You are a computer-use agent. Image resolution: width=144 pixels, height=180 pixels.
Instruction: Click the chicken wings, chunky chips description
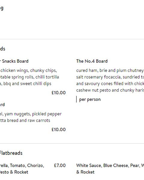click(28, 70)
